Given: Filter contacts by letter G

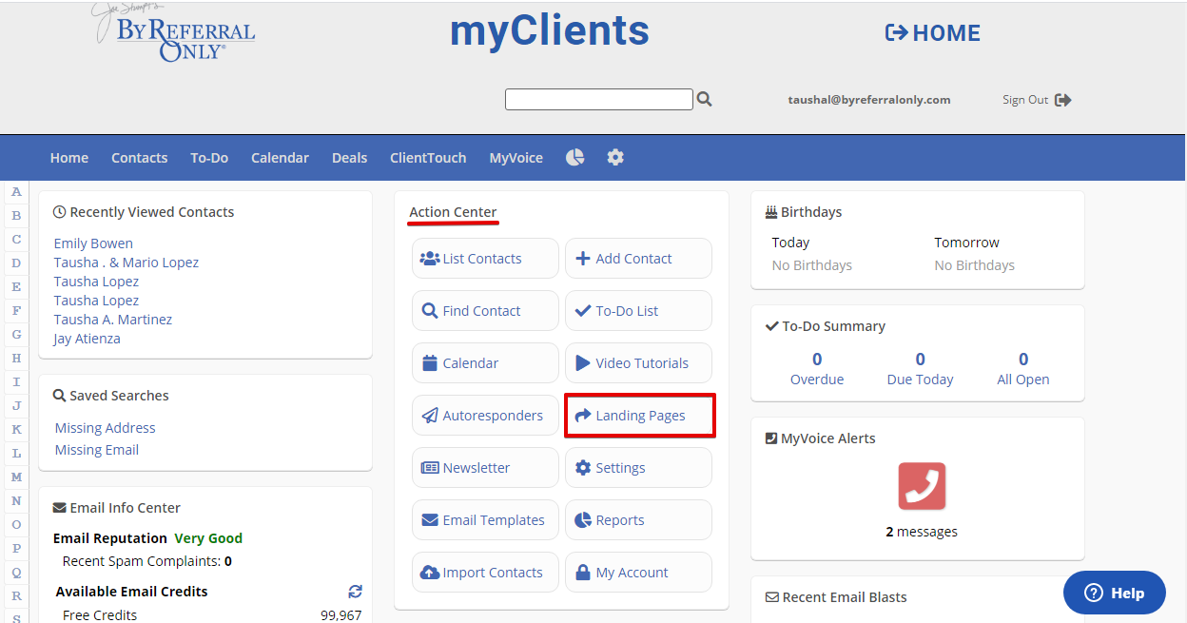Looking at the screenshot, I should (16, 335).
